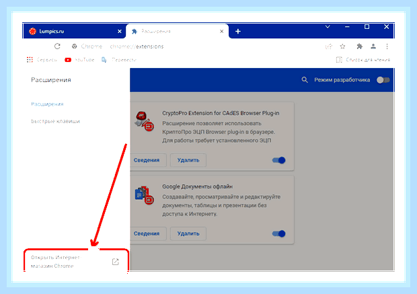The width and height of the screenshot is (417, 294).
Task: Open Chrome three-dot menu
Action: [387, 46]
